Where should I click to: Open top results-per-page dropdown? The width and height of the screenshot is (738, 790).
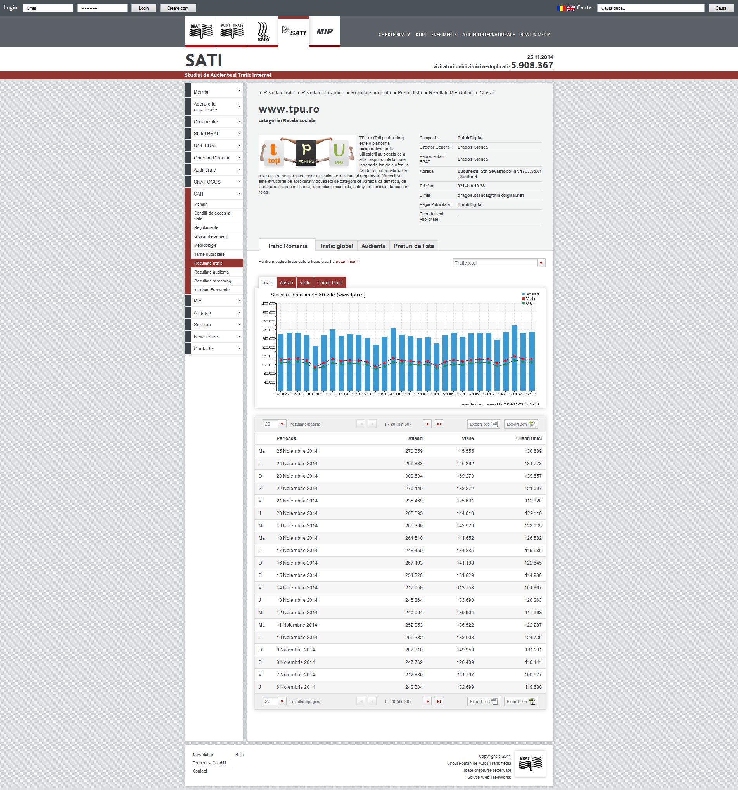(274, 424)
